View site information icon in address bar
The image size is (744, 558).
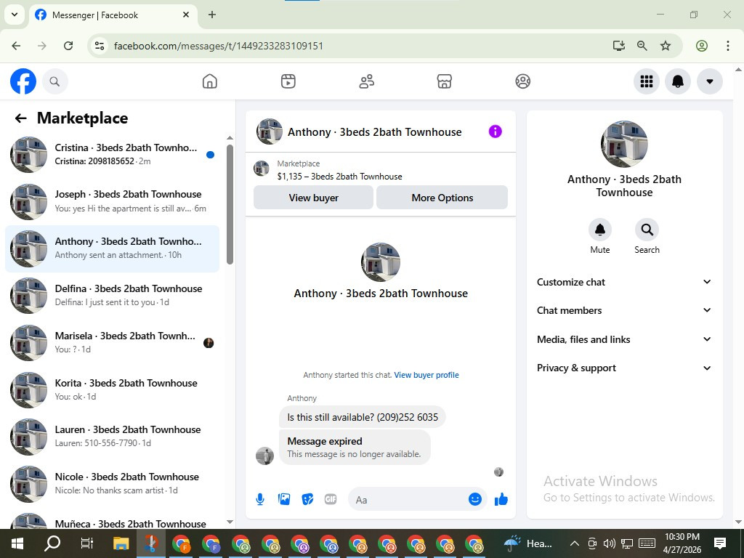(99, 46)
